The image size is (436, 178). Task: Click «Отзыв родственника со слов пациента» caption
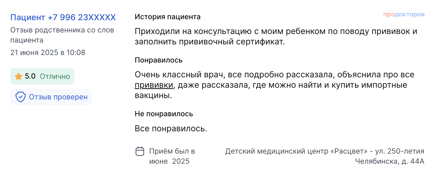62,35
